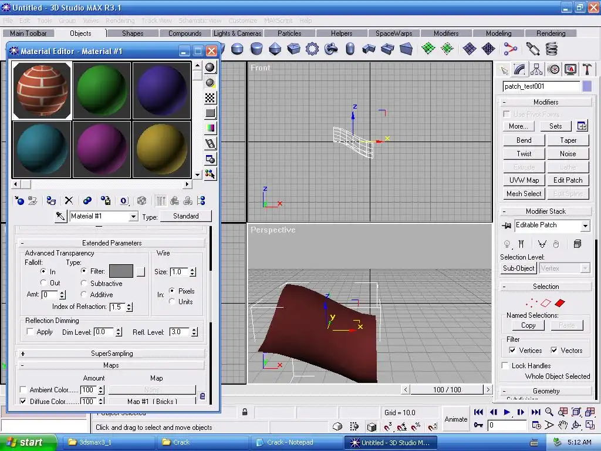Image resolution: width=601 pixels, height=451 pixels.
Task: Collapse Modifiers rollout in command panel
Action: click(546, 102)
